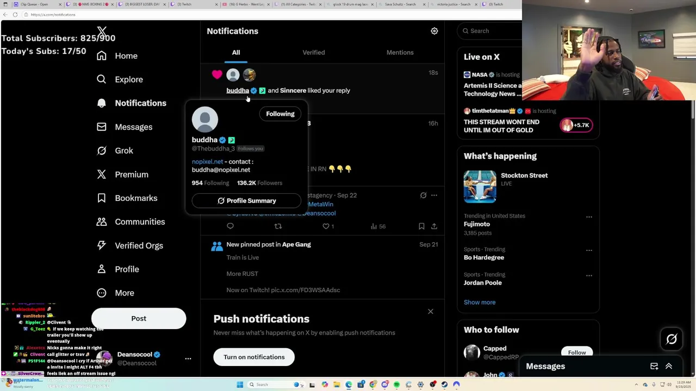The width and height of the screenshot is (696, 391).
Task: Click the Search field on X
Action: [489, 31]
